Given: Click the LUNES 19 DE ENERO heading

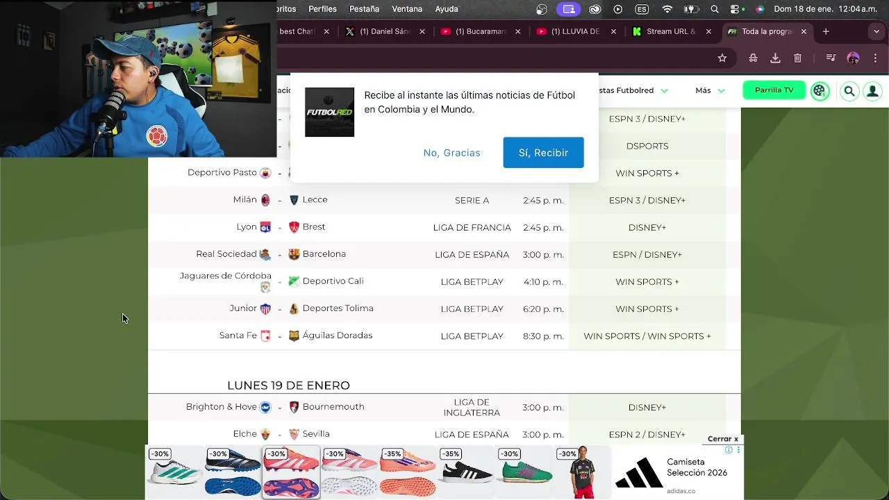Looking at the screenshot, I should 288,385.
